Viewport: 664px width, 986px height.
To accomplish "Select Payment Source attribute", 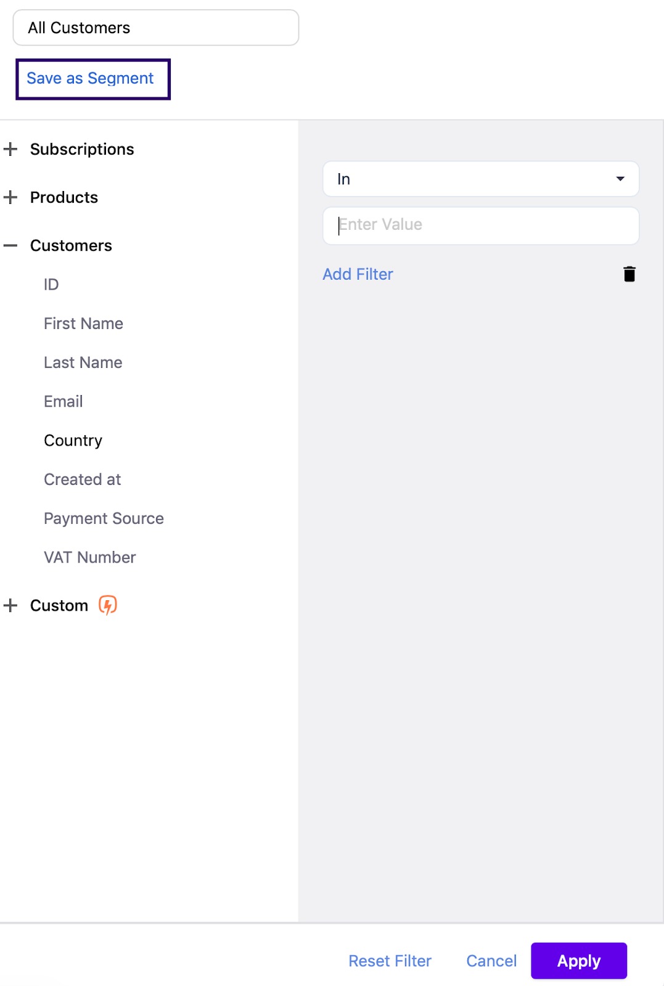I will [x=104, y=518].
